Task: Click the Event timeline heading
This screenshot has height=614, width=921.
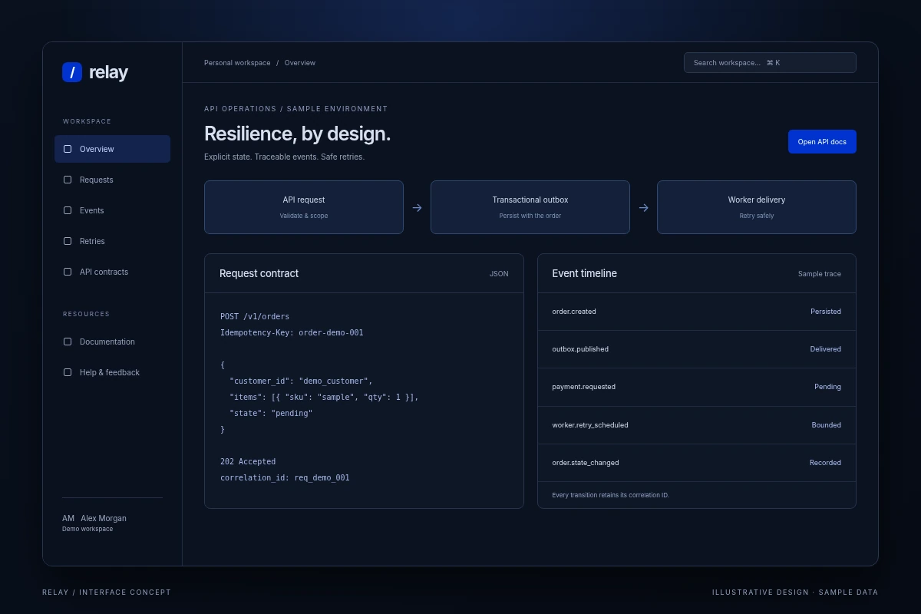Action: click(584, 273)
